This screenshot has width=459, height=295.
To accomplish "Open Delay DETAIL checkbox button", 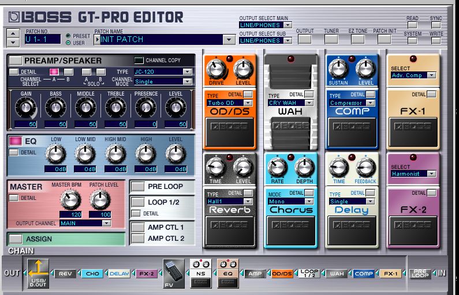I will (x=370, y=193).
